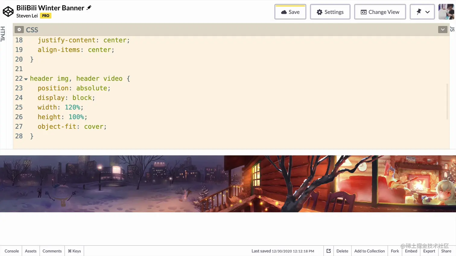The height and width of the screenshot is (256, 456).
Task: Place cursor on 'display: block;' line
Action: pos(66,98)
